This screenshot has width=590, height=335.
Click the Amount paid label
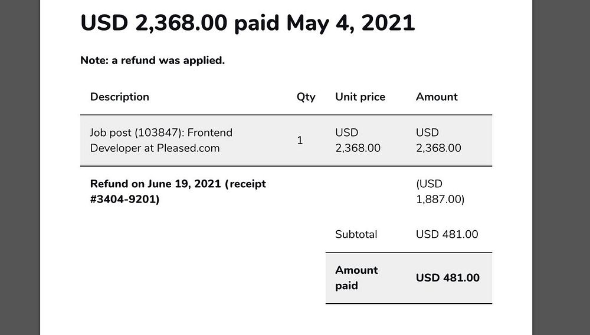coord(356,278)
